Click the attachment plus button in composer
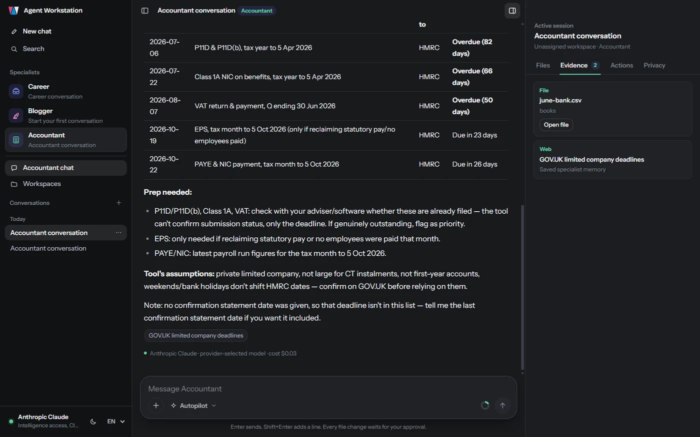Image resolution: width=700 pixels, height=437 pixels. [x=156, y=406]
